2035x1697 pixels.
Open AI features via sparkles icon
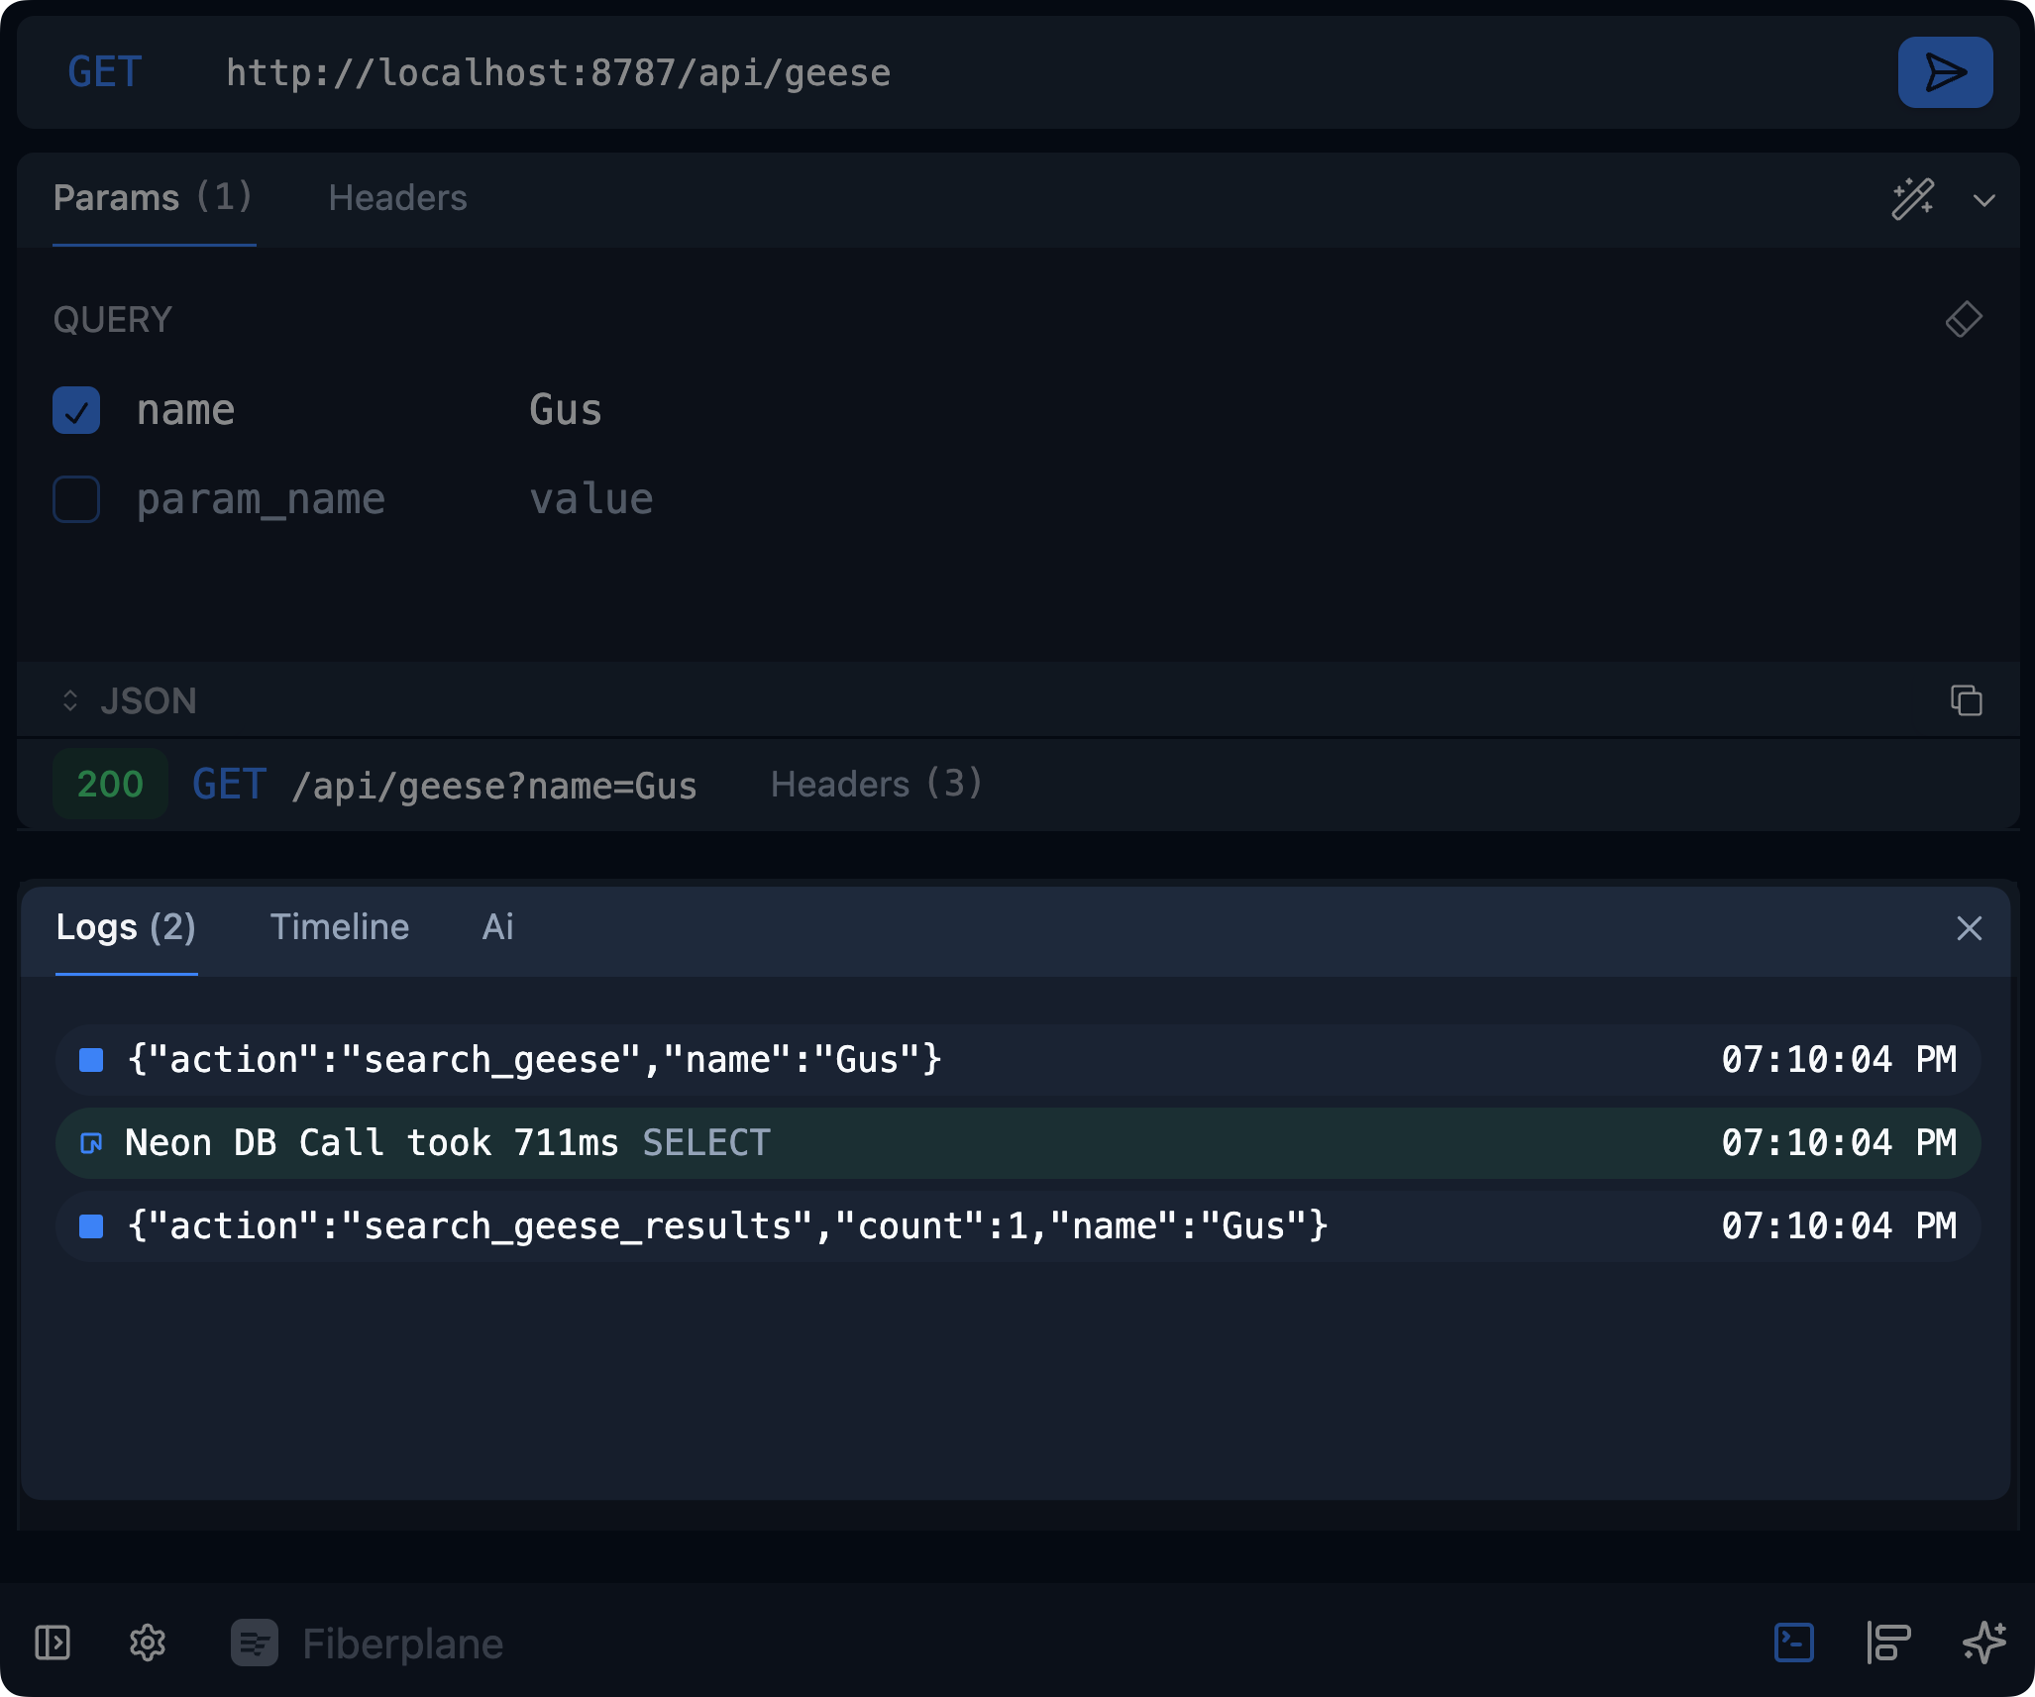click(1981, 1644)
